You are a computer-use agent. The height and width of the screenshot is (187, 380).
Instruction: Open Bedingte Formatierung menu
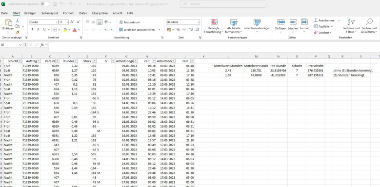click(x=214, y=26)
